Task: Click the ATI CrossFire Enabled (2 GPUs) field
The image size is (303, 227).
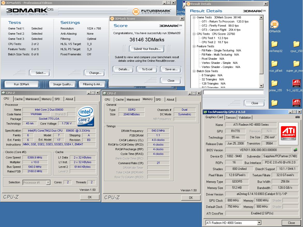Action: click(x=262, y=213)
